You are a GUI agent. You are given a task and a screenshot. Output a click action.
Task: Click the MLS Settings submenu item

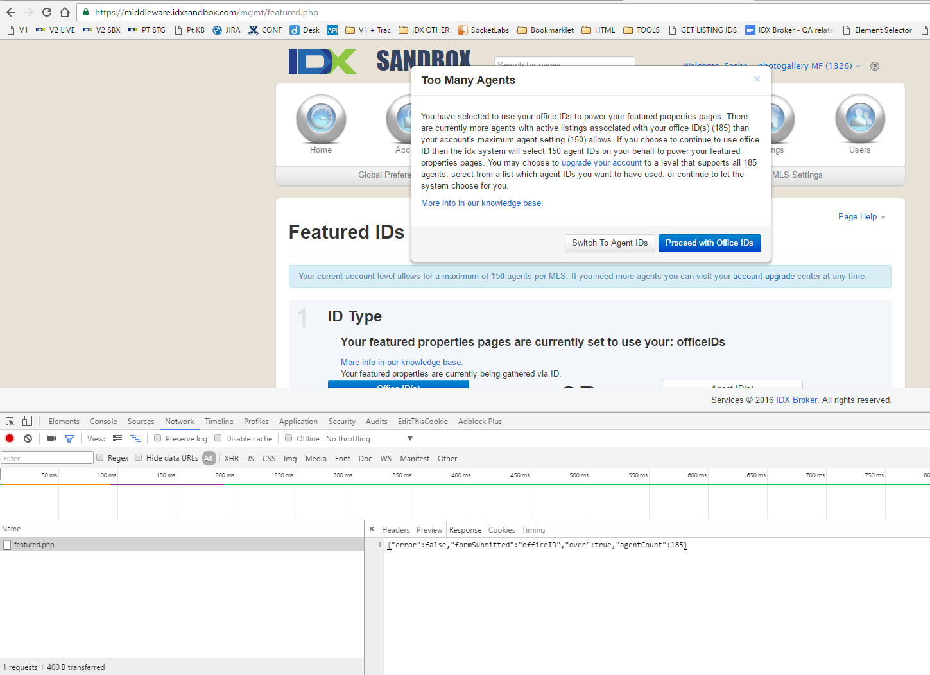(x=797, y=175)
